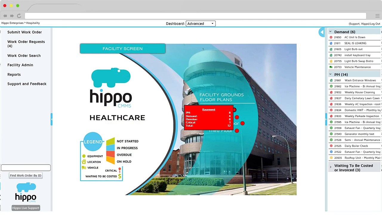Image resolution: width=382 pixels, height=215 pixels.
Task: Open work order Light Bulb out
Action: click(x=354, y=49)
